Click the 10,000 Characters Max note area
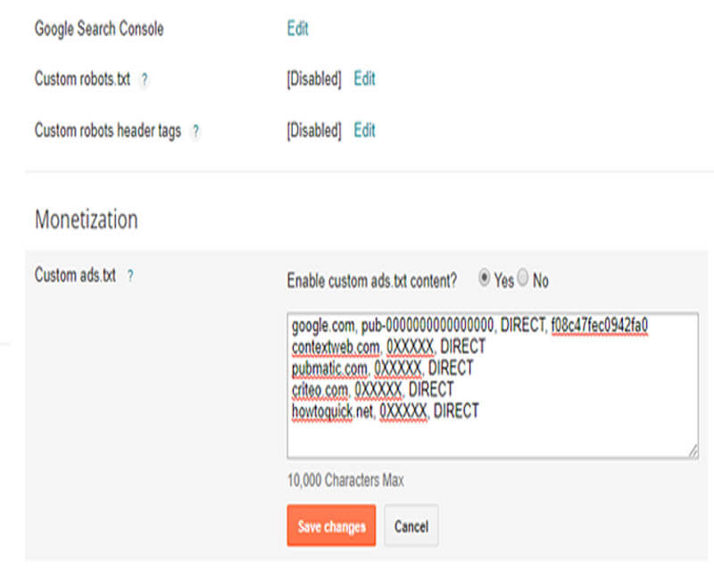Image resolution: width=714 pixels, height=571 pixels. [x=346, y=480]
